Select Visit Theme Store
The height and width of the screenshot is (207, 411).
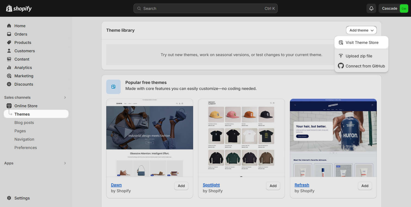click(x=361, y=43)
